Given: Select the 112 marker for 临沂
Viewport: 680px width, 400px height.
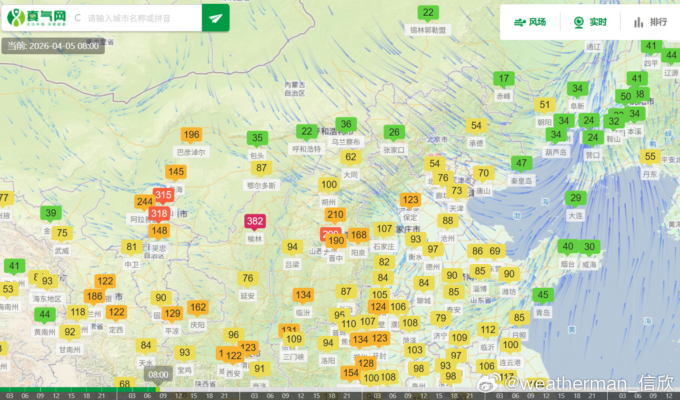Looking at the screenshot, I should [488, 330].
